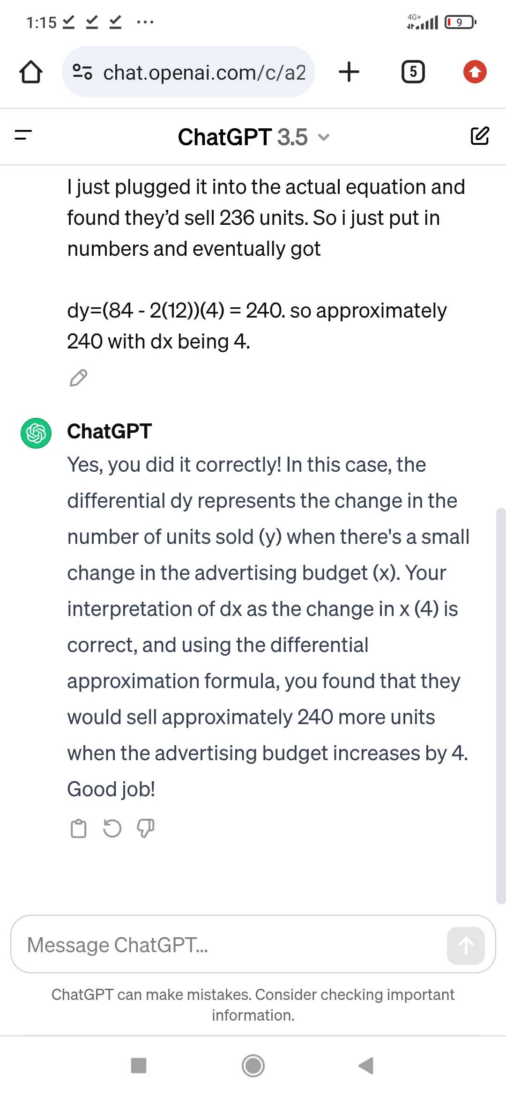Screen dimensions: 506x1096
Task: Click the chat.openai.com address bar
Action: [188, 72]
